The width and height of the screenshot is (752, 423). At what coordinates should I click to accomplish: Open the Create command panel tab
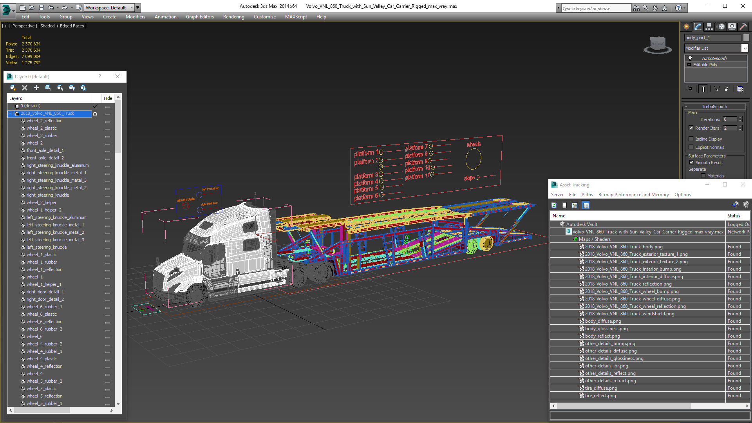(687, 27)
